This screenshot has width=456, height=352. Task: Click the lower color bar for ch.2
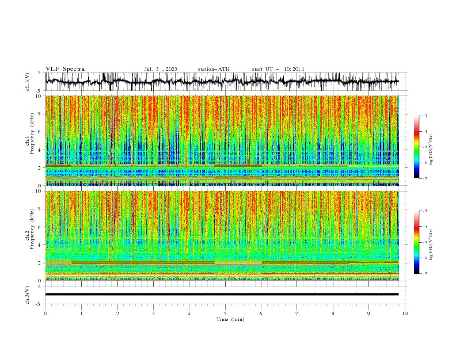[x=416, y=242]
